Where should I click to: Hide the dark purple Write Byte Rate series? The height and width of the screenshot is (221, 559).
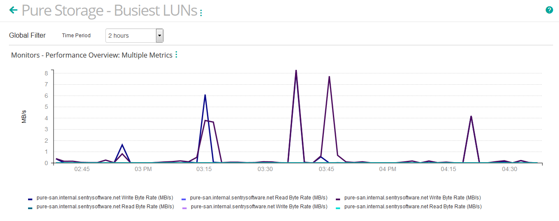338,199
